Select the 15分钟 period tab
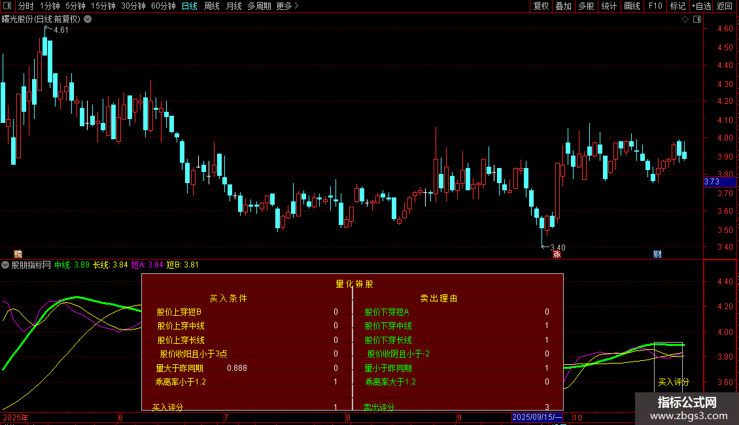This screenshot has height=425, width=739. (103, 6)
